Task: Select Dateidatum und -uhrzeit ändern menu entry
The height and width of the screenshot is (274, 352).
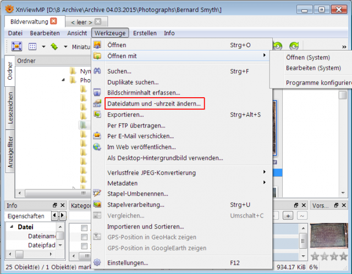Action: coord(154,104)
